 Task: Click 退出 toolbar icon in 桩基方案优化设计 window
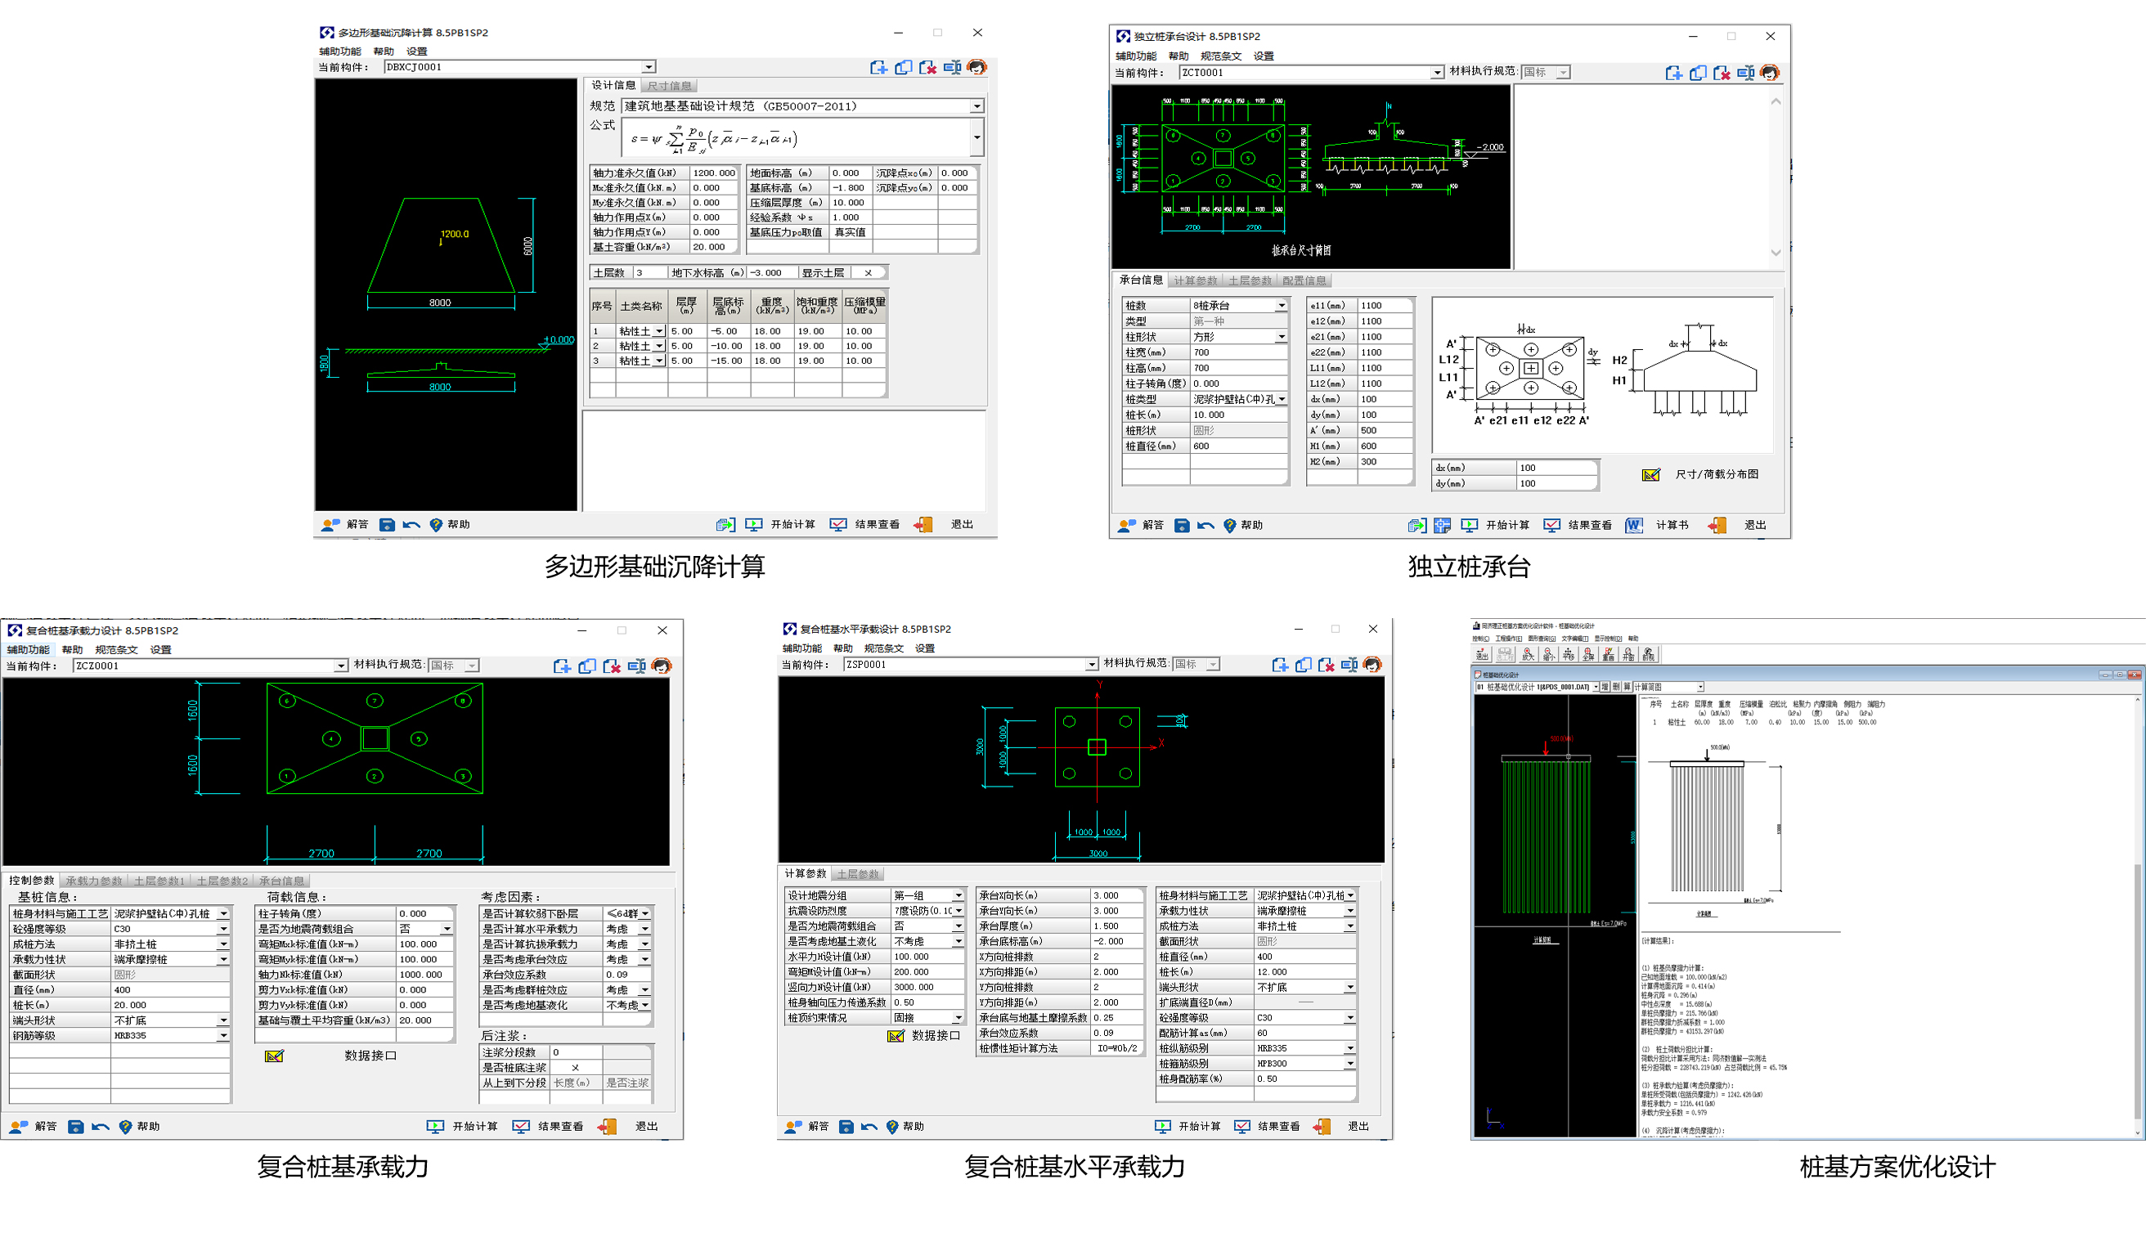click(1483, 655)
